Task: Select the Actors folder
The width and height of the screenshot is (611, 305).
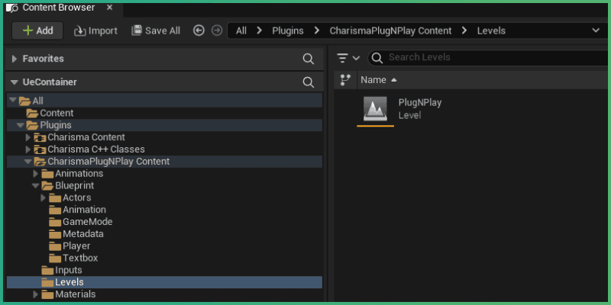Action: (x=164, y=197)
